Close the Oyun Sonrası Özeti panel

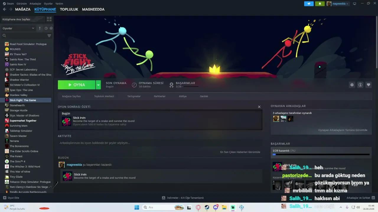coord(259,107)
